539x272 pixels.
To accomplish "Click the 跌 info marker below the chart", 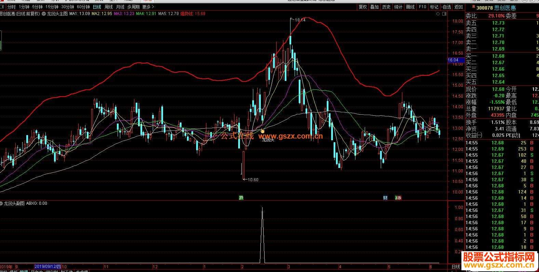I will point(241,198).
